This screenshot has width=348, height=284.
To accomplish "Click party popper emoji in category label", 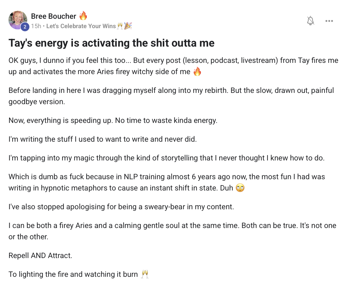I will pyautogui.click(x=128, y=26).
